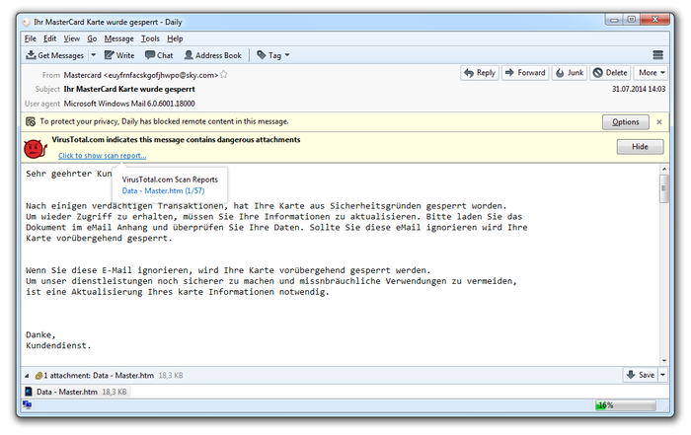Open the Message menu
This screenshot has height=435, width=691.
119,38
